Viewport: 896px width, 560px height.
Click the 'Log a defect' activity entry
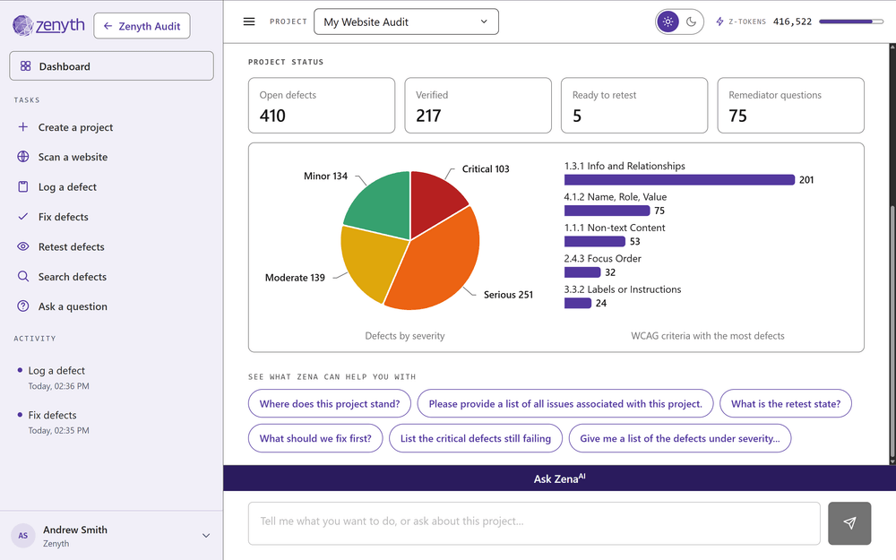point(56,378)
